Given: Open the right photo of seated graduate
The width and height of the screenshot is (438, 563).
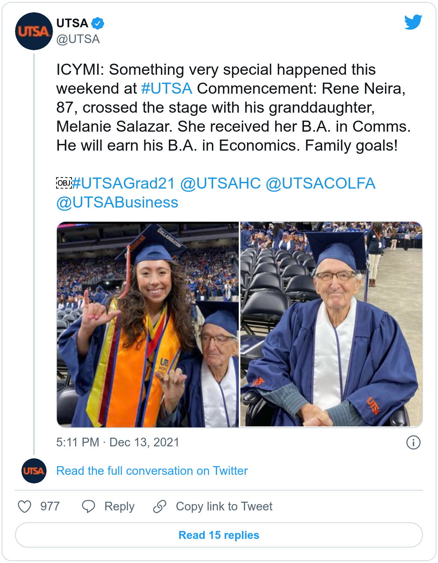Looking at the screenshot, I should pyautogui.click(x=331, y=325).
